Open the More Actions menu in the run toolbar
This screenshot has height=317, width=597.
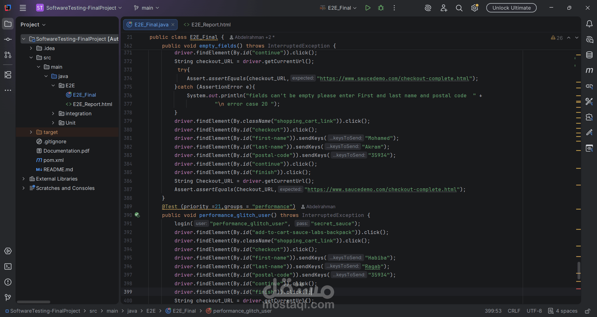tap(394, 8)
